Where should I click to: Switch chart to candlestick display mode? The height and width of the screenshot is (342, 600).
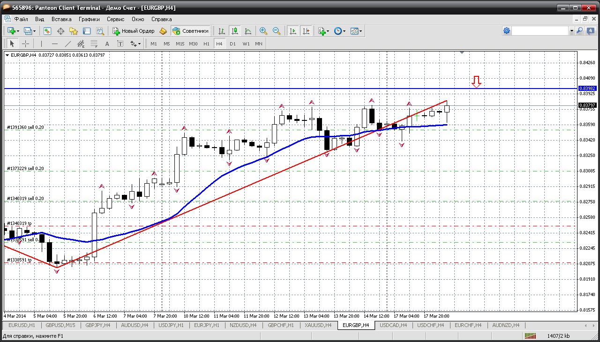235,31
